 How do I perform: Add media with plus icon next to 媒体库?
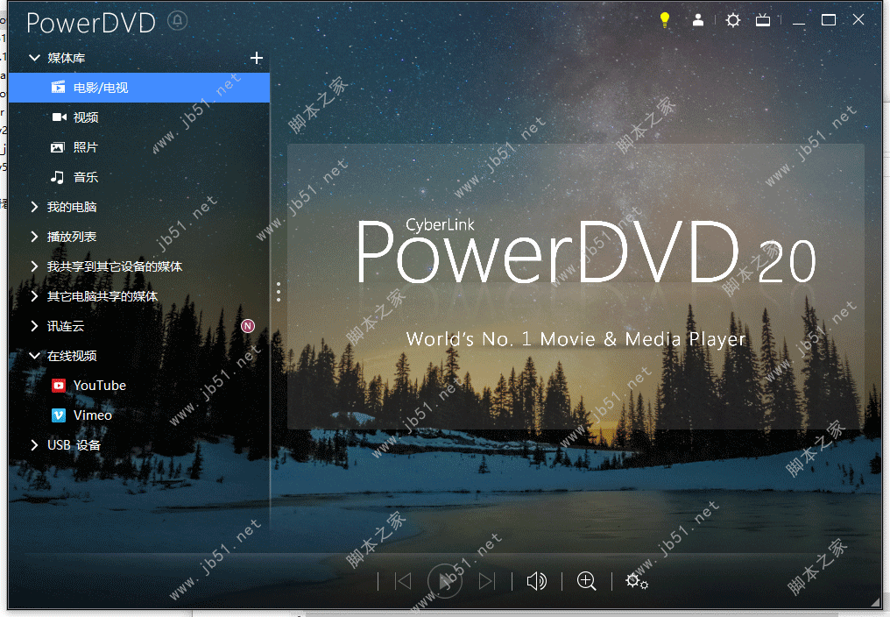tap(257, 58)
